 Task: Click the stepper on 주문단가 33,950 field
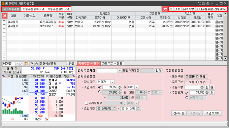coord(207,93)
